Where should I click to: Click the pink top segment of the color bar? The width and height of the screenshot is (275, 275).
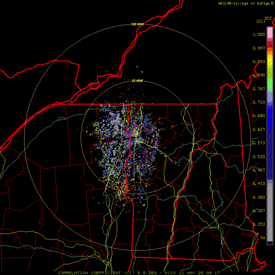pyautogui.click(x=270, y=32)
